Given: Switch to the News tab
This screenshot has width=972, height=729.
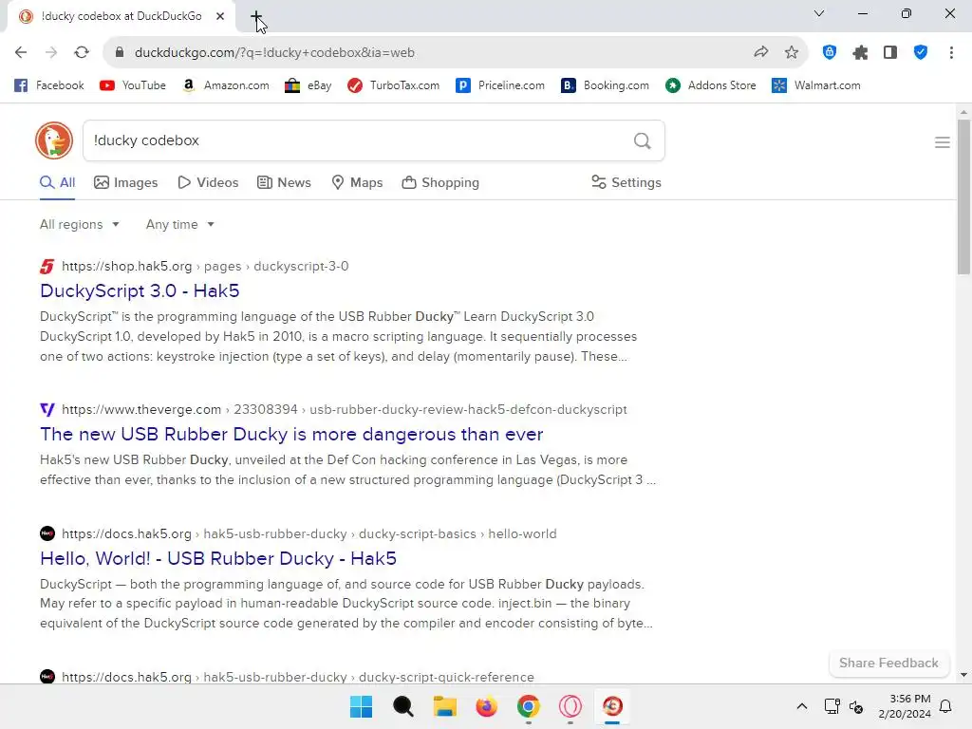Looking at the screenshot, I should (284, 183).
